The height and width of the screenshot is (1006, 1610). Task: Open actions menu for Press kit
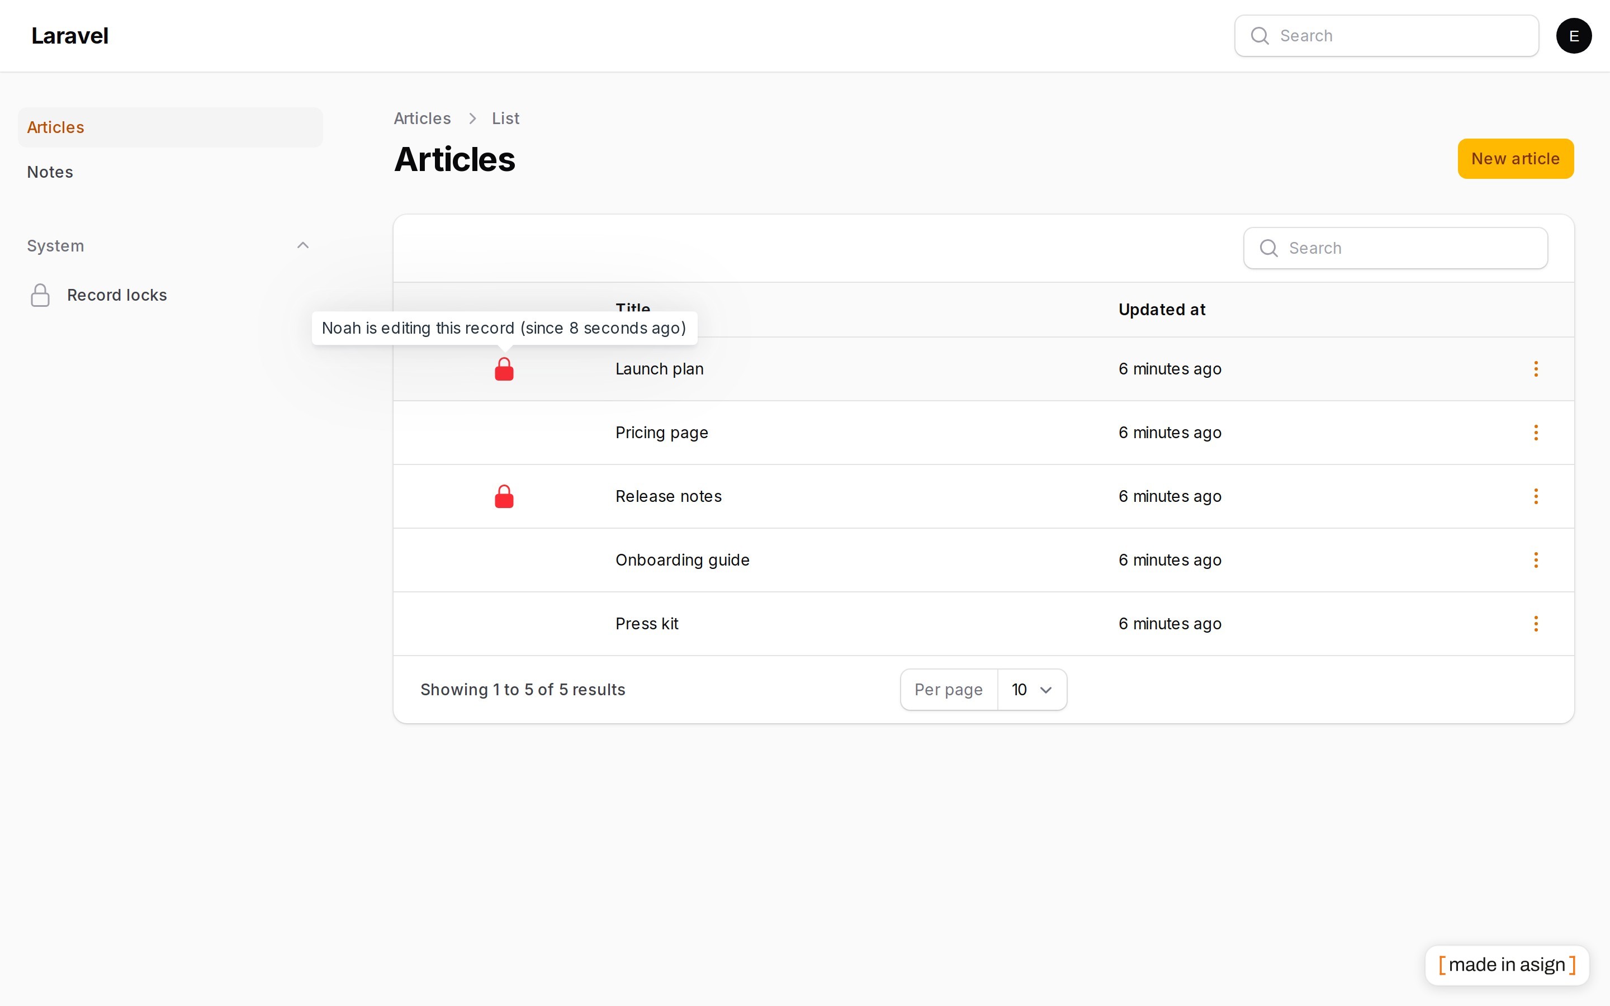pyautogui.click(x=1536, y=624)
